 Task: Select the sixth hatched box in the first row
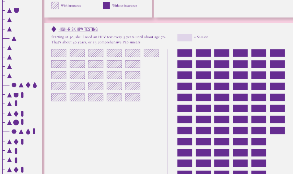[151, 53]
